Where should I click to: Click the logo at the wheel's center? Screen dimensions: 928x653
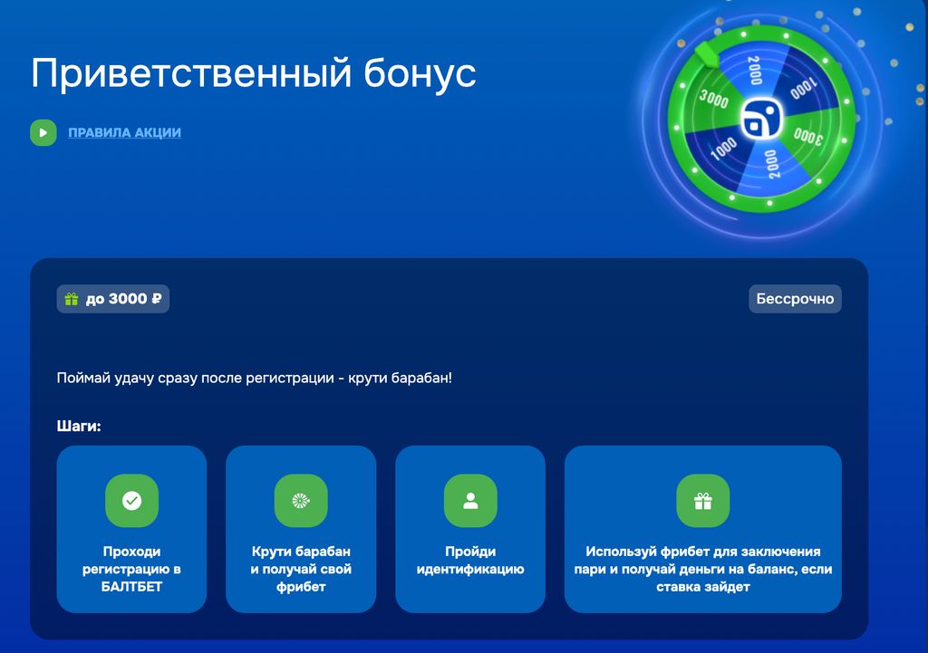(x=761, y=119)
